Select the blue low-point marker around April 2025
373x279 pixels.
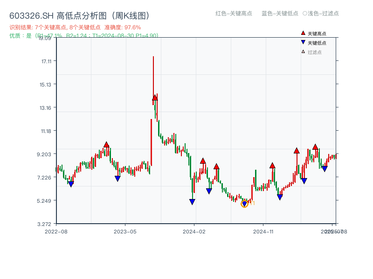[304, 181]
